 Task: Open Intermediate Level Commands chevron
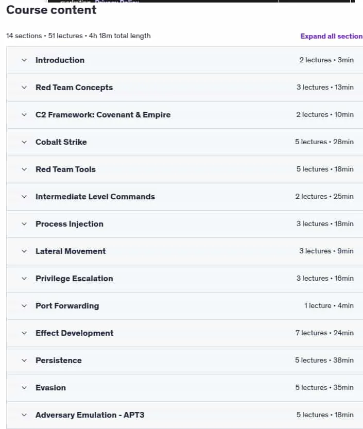(x=24, y=196)
